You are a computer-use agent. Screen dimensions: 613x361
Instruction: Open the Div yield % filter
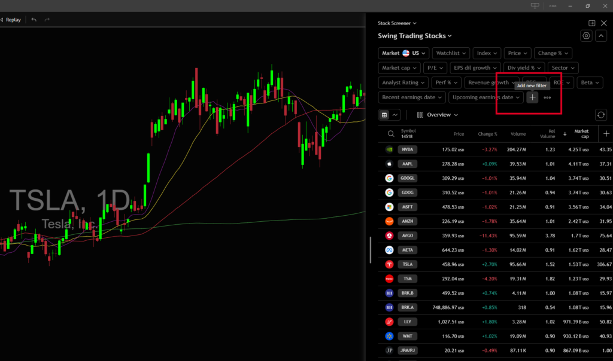click(524, 68)
